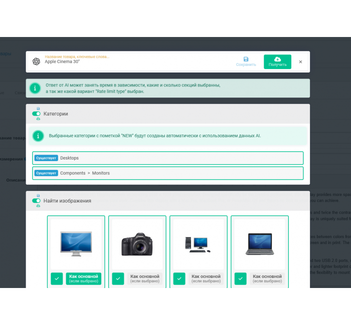Click the small cloud icon below the Найти изображения toggle
Viewport: 351px width, 325px height.
(x=38, y=206)
